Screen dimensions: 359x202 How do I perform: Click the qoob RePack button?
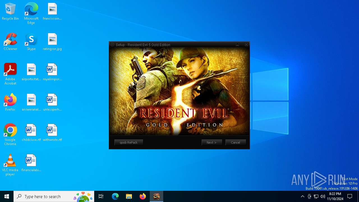coord(129,143)
